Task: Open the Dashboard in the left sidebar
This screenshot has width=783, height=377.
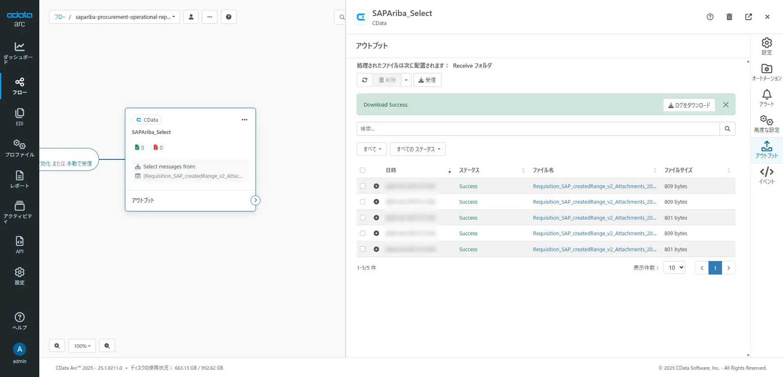Action: click(x=19, y=53)
